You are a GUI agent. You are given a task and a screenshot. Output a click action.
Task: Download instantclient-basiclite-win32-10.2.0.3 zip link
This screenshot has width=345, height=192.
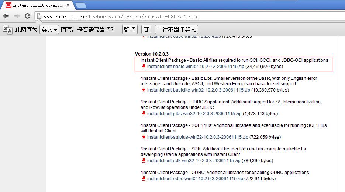tap(199, 90)
